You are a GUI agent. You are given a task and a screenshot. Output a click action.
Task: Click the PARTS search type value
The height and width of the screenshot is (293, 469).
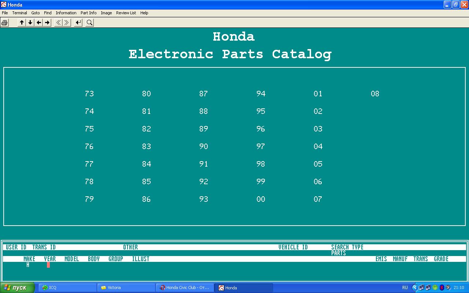click(339, 253)
